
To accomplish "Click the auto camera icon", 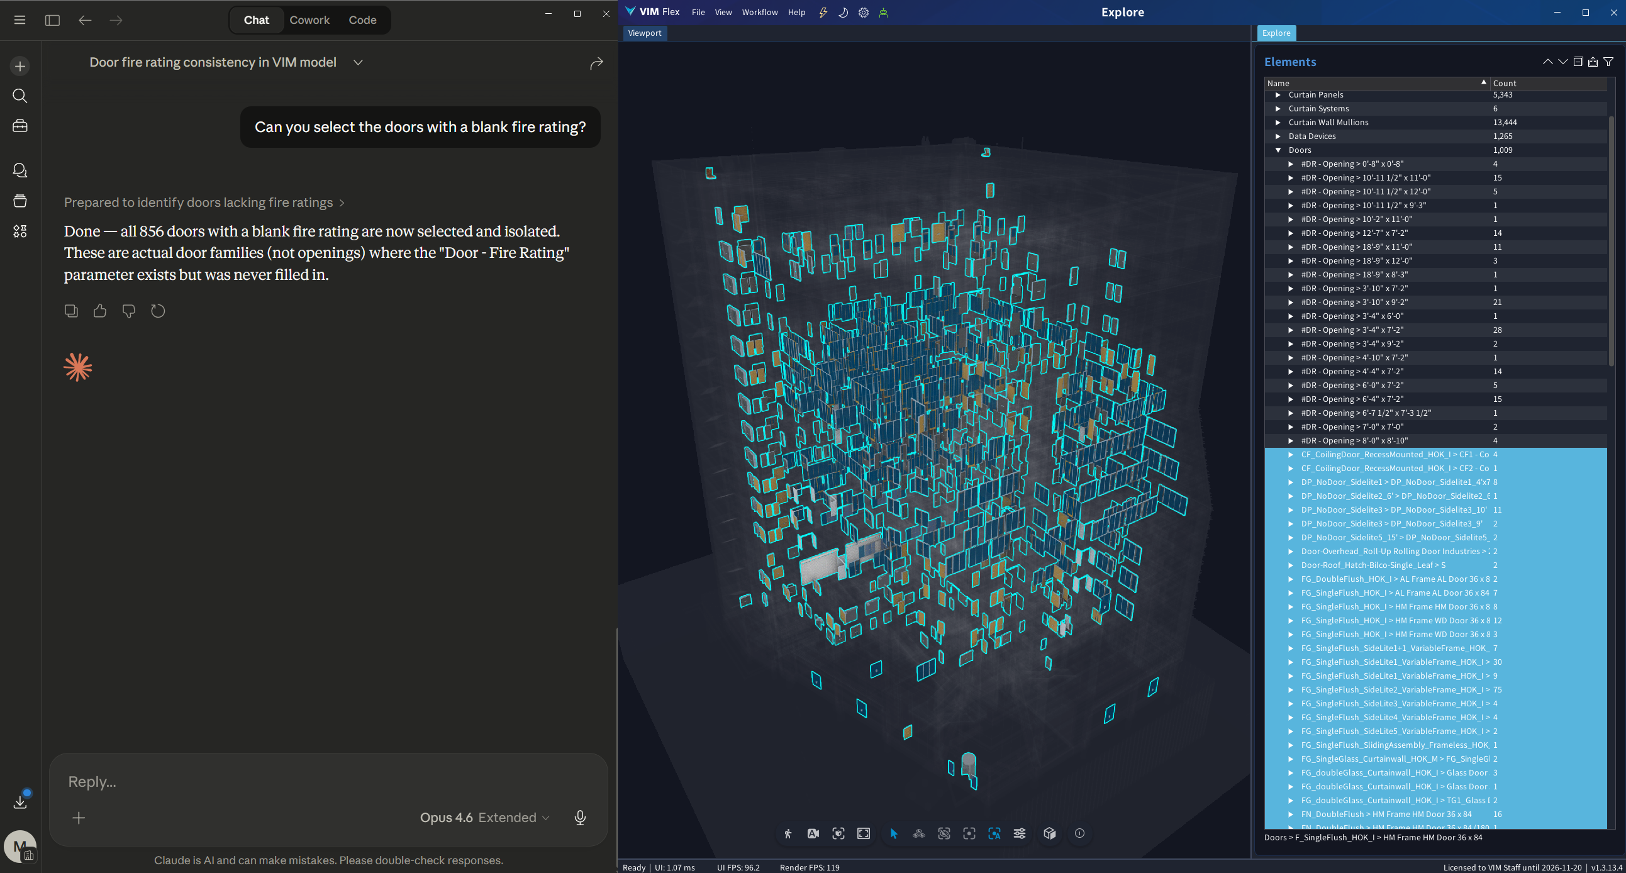I will [813, 834].
